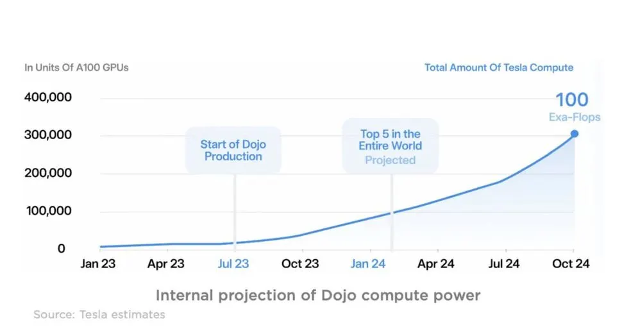Click the Oct 23 axis label
This screenshot has width=622, height=336.
[x=300, y=264]
